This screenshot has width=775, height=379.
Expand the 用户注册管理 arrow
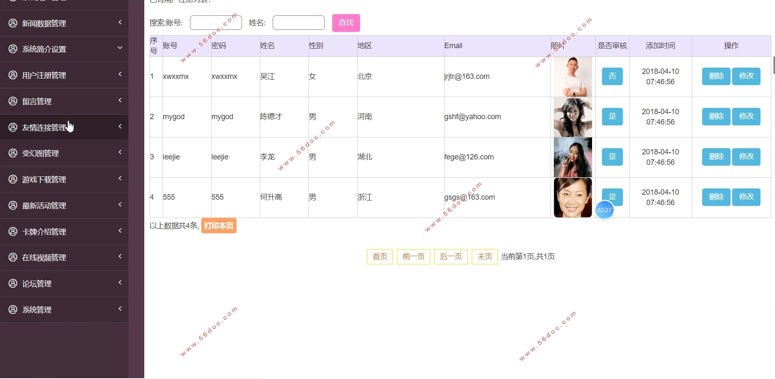click(x=120, y=74)
